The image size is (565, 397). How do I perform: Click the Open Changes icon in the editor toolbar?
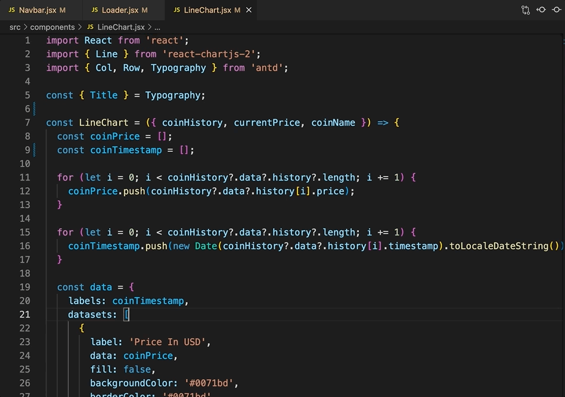[x=541, y=10]
